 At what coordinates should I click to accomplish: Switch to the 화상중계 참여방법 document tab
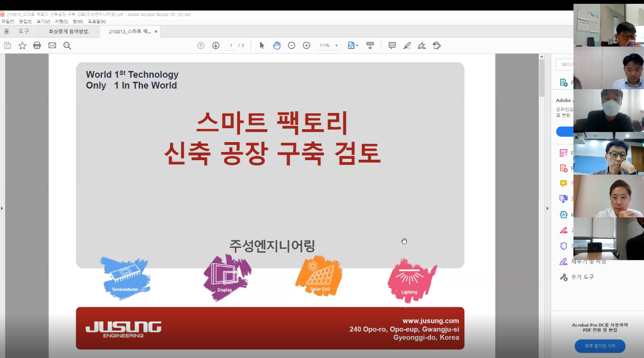[x=69, y=31]
